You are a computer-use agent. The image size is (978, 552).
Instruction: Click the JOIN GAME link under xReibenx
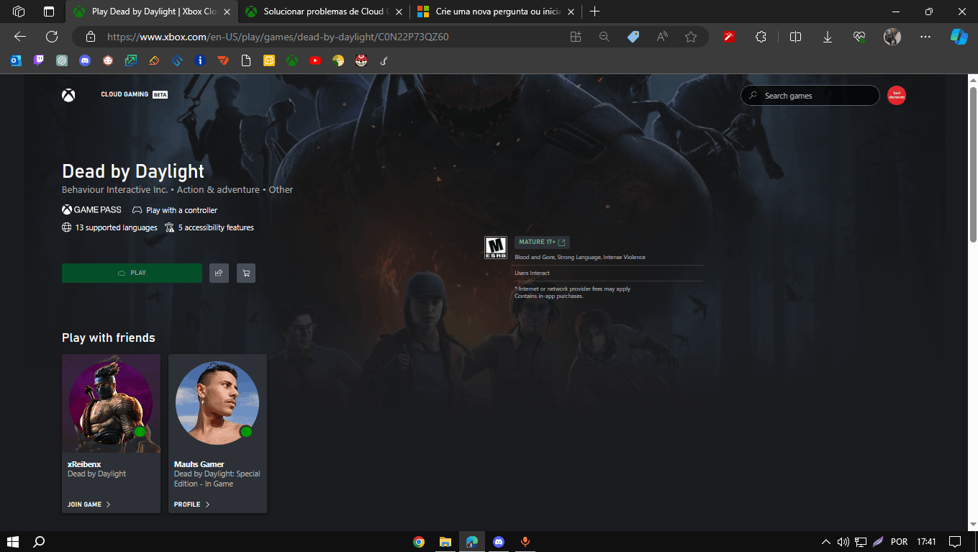(89, 505)
